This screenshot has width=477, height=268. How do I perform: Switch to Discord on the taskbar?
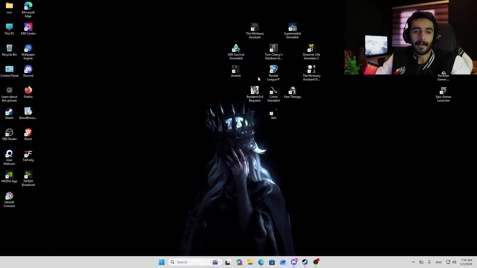tap(294, 262)
